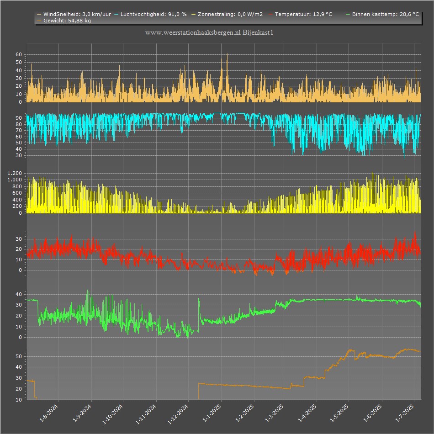Click the 1-8-2024 date axis label
434x434 pixels.
[49, 413]
